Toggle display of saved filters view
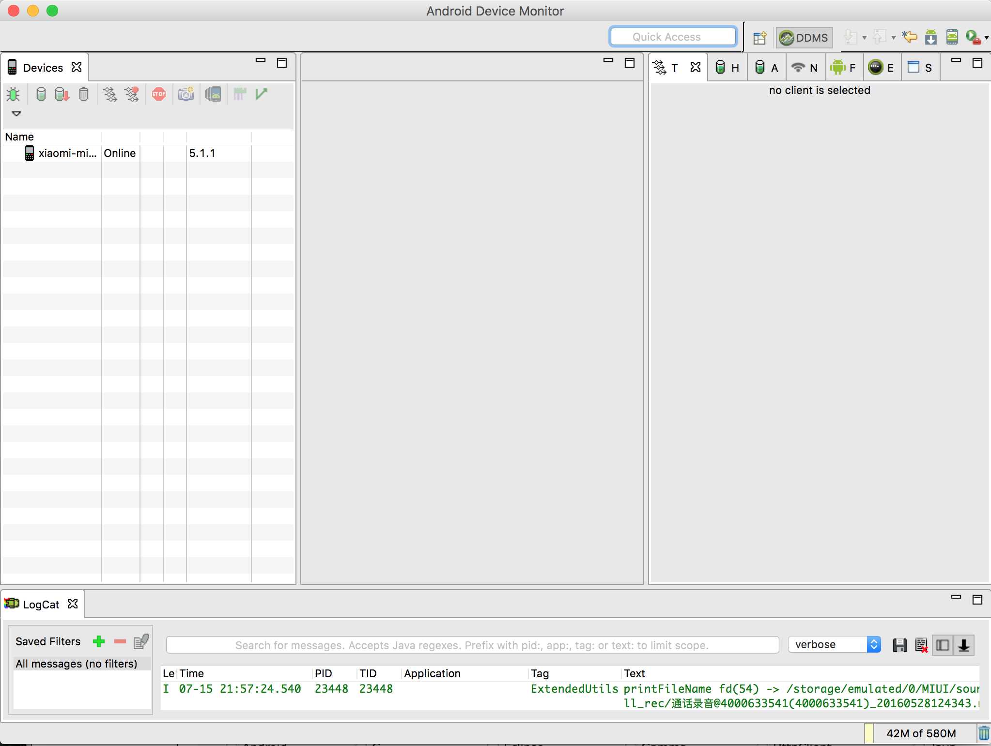This screenshot has width=991, height=746. pos(943,645)
